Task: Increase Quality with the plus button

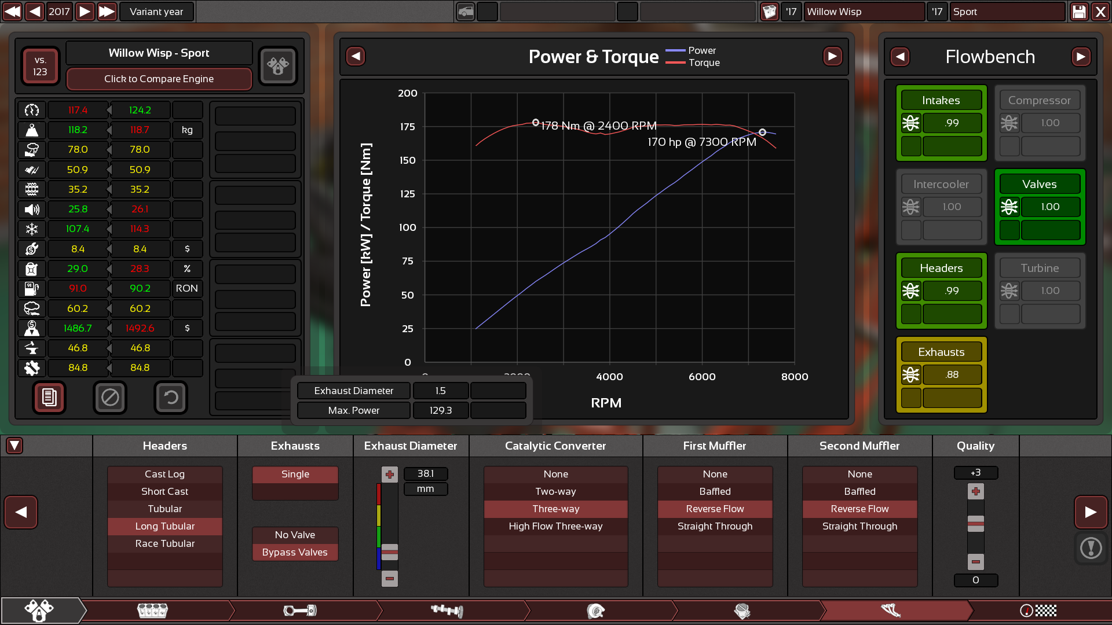Action: coord(975,491)
